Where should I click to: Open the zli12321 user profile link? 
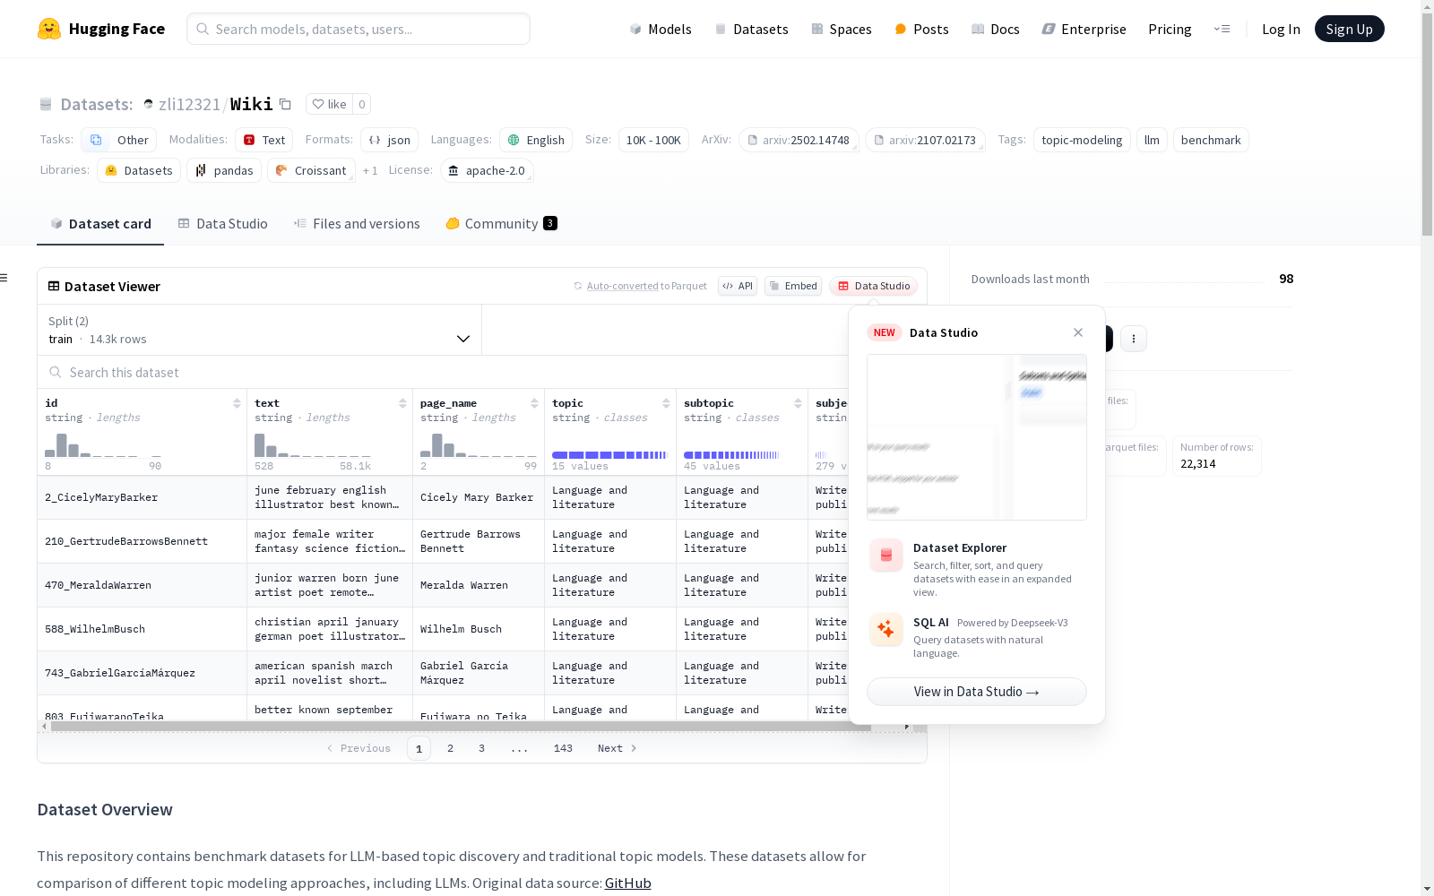coord(189,104)
